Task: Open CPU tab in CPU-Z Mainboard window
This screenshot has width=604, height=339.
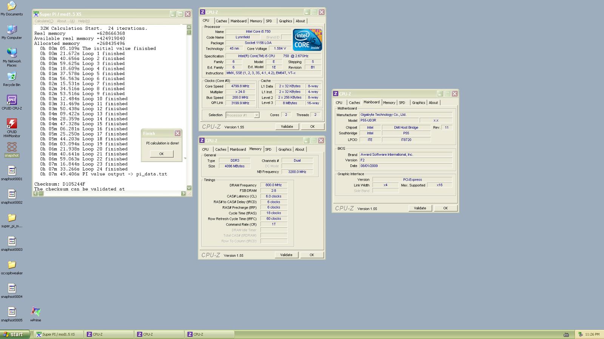Action: (339, 103)
